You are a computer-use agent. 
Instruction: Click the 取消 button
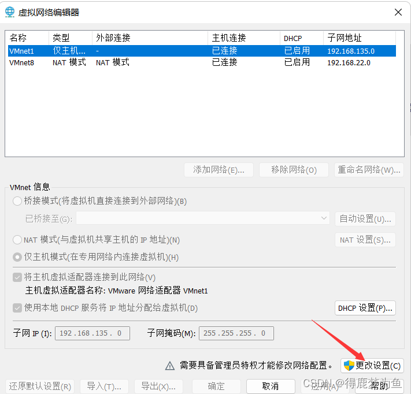[271, 386]
